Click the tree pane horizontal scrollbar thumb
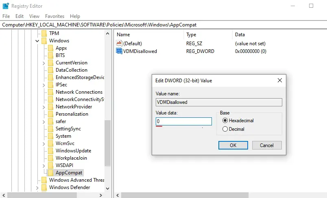The image size is (327, 198). (x=42, y=195)
